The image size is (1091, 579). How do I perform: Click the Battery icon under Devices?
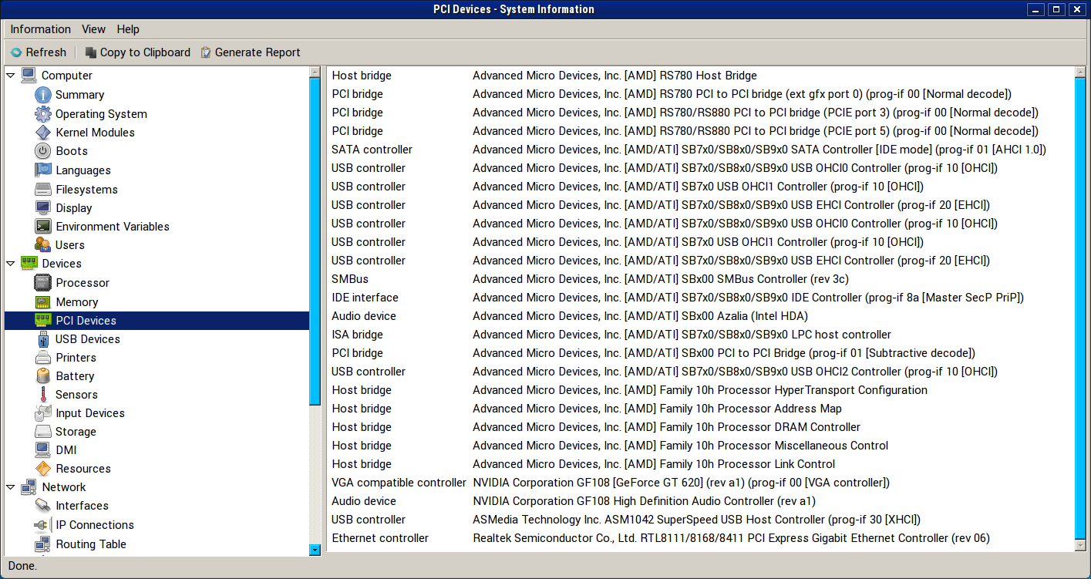43,376
